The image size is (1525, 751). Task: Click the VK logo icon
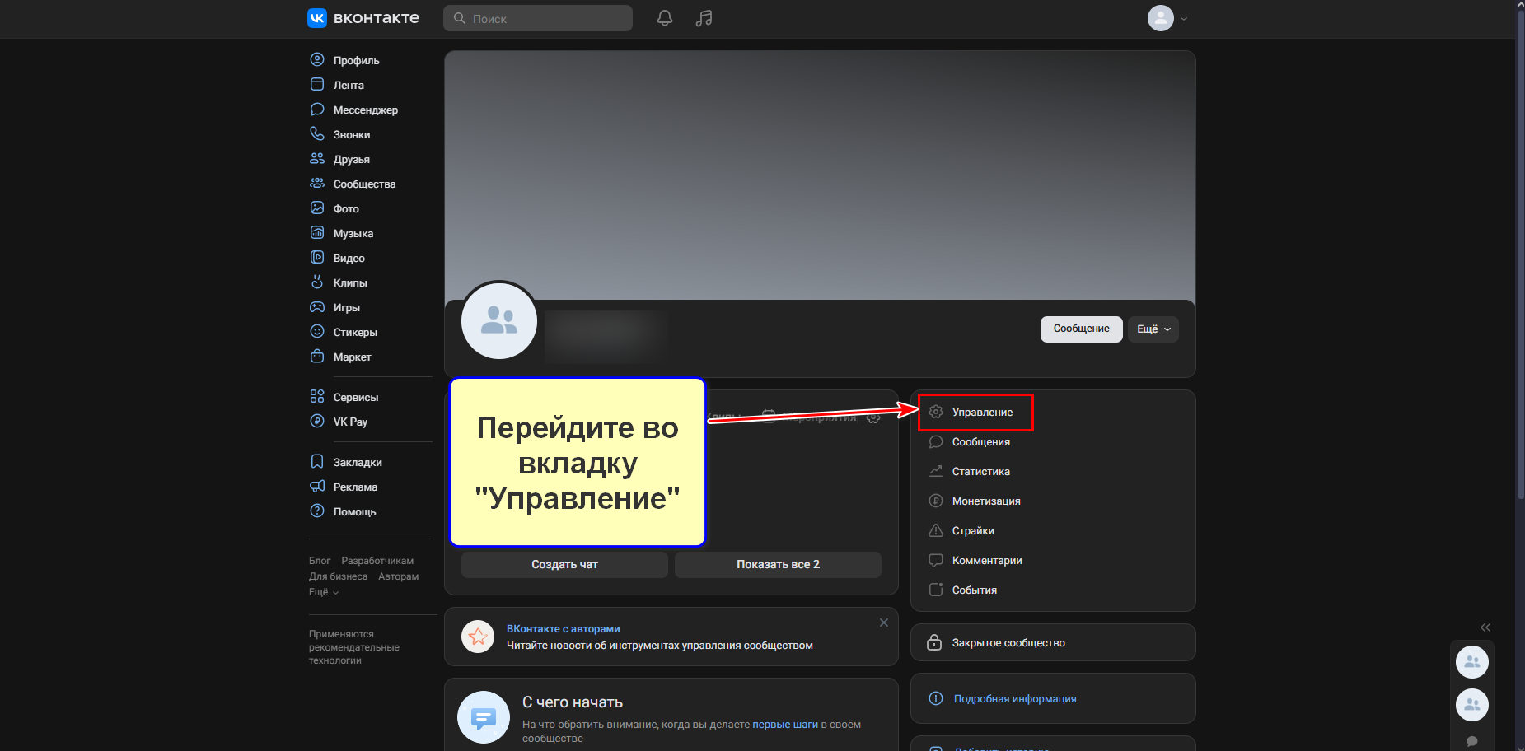click(x=317, y=18)
